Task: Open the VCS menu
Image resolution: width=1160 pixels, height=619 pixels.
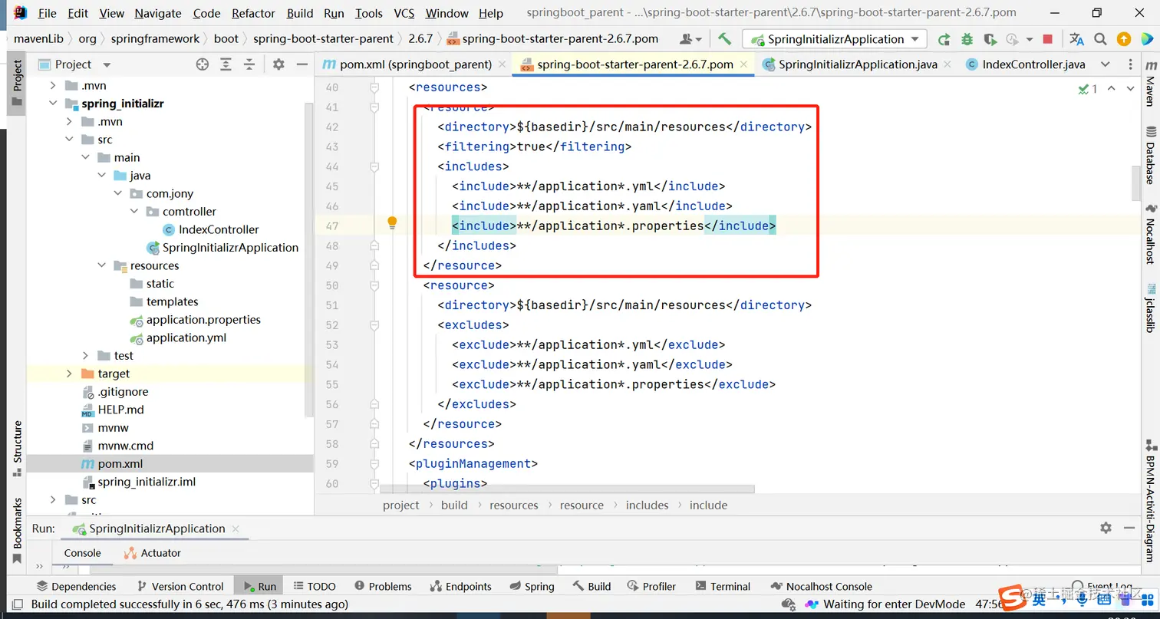Action: [x=404, y=13]
